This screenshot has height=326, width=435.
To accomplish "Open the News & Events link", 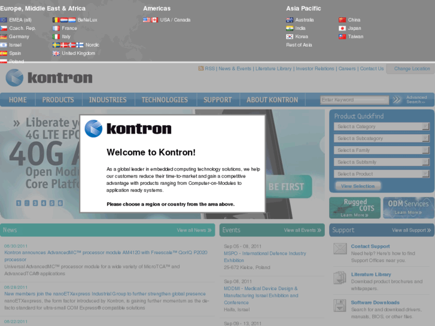I will pyautogui.click(x=235, y=69).
